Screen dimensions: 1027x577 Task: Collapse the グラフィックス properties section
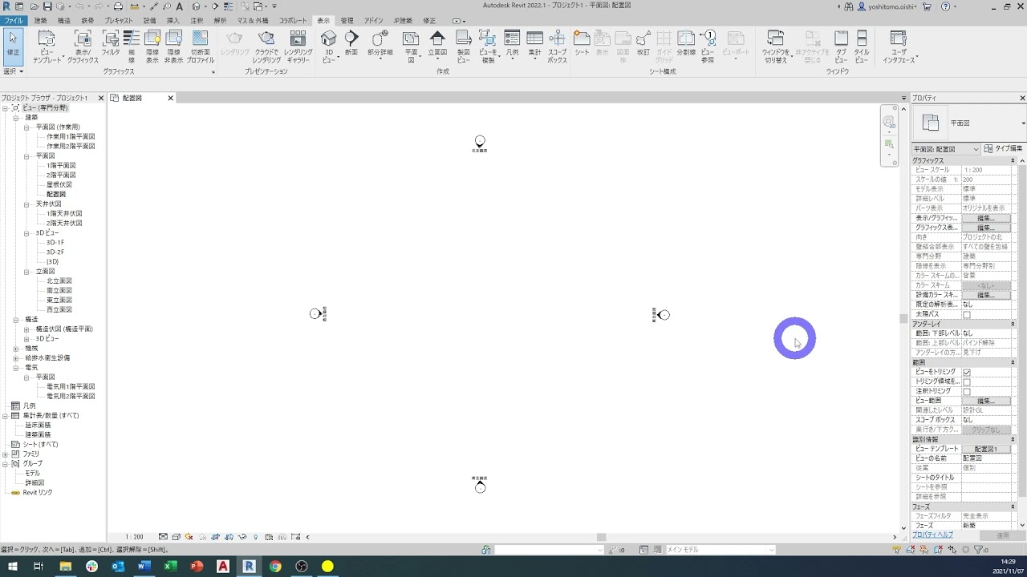1013,160
